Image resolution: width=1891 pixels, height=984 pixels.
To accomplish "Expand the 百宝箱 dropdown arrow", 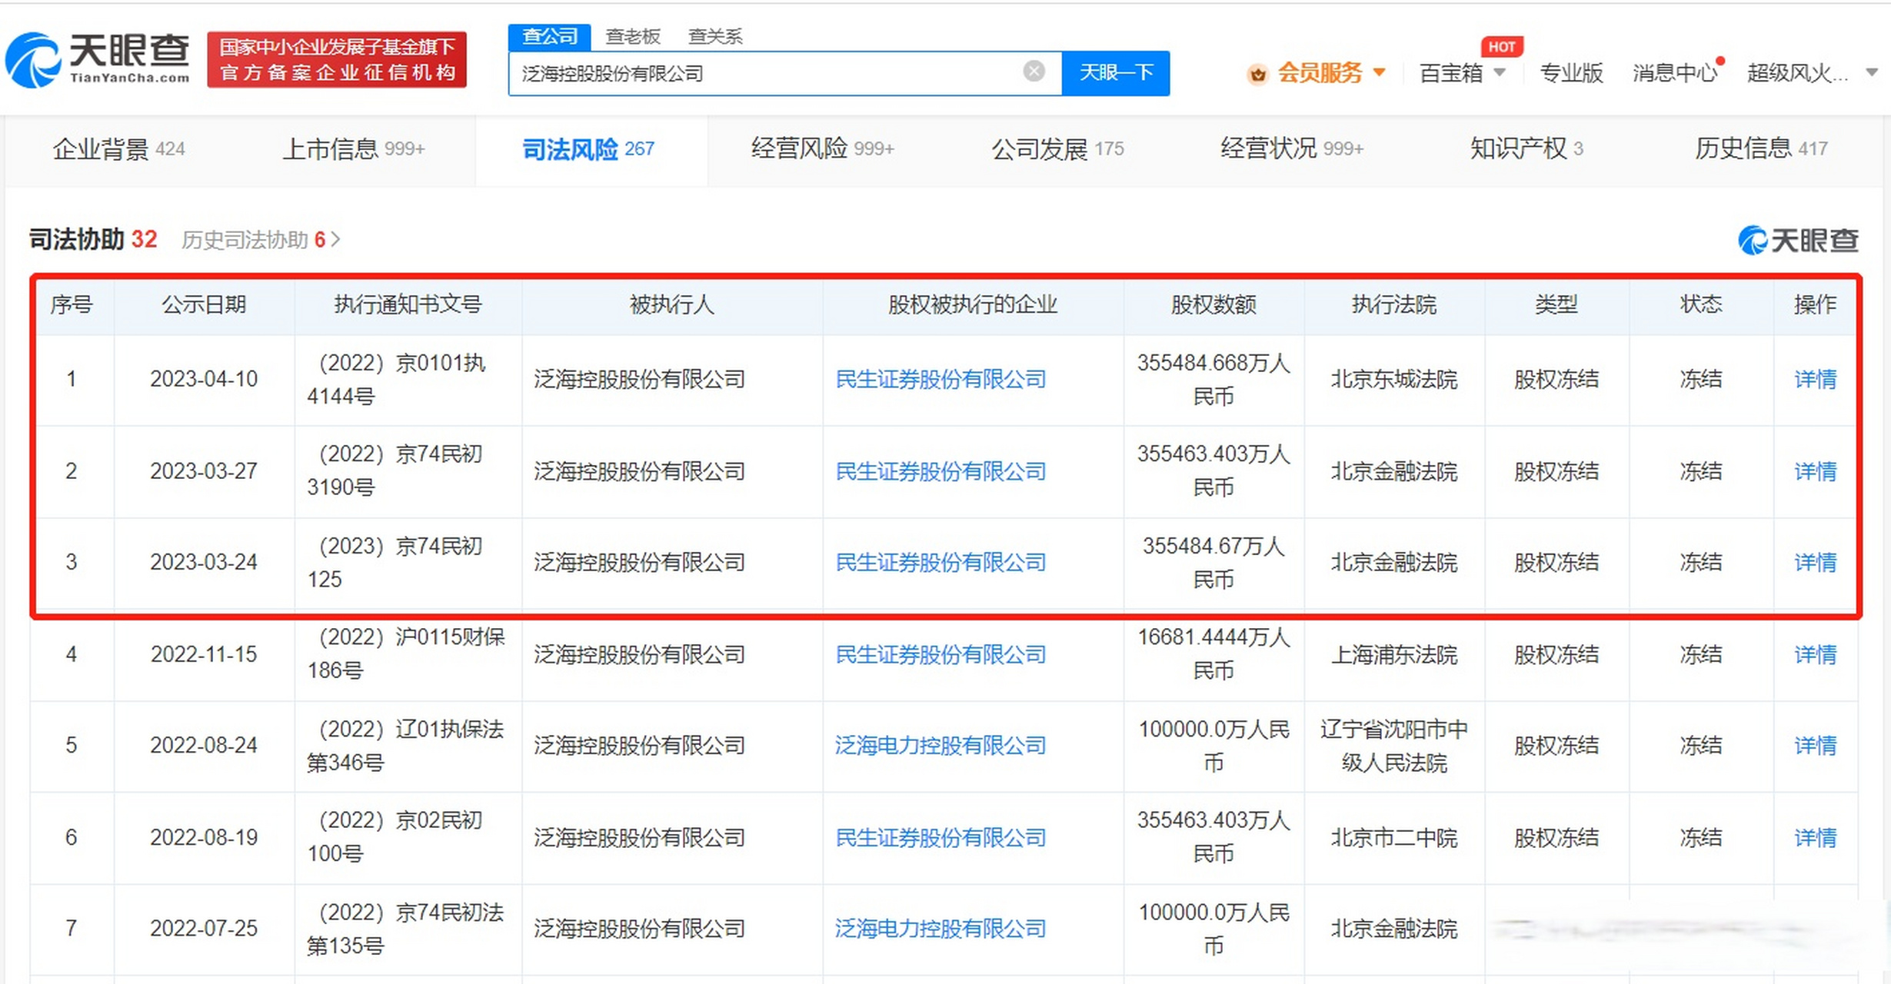I will pyautogui.click(x=1499, y=72).
